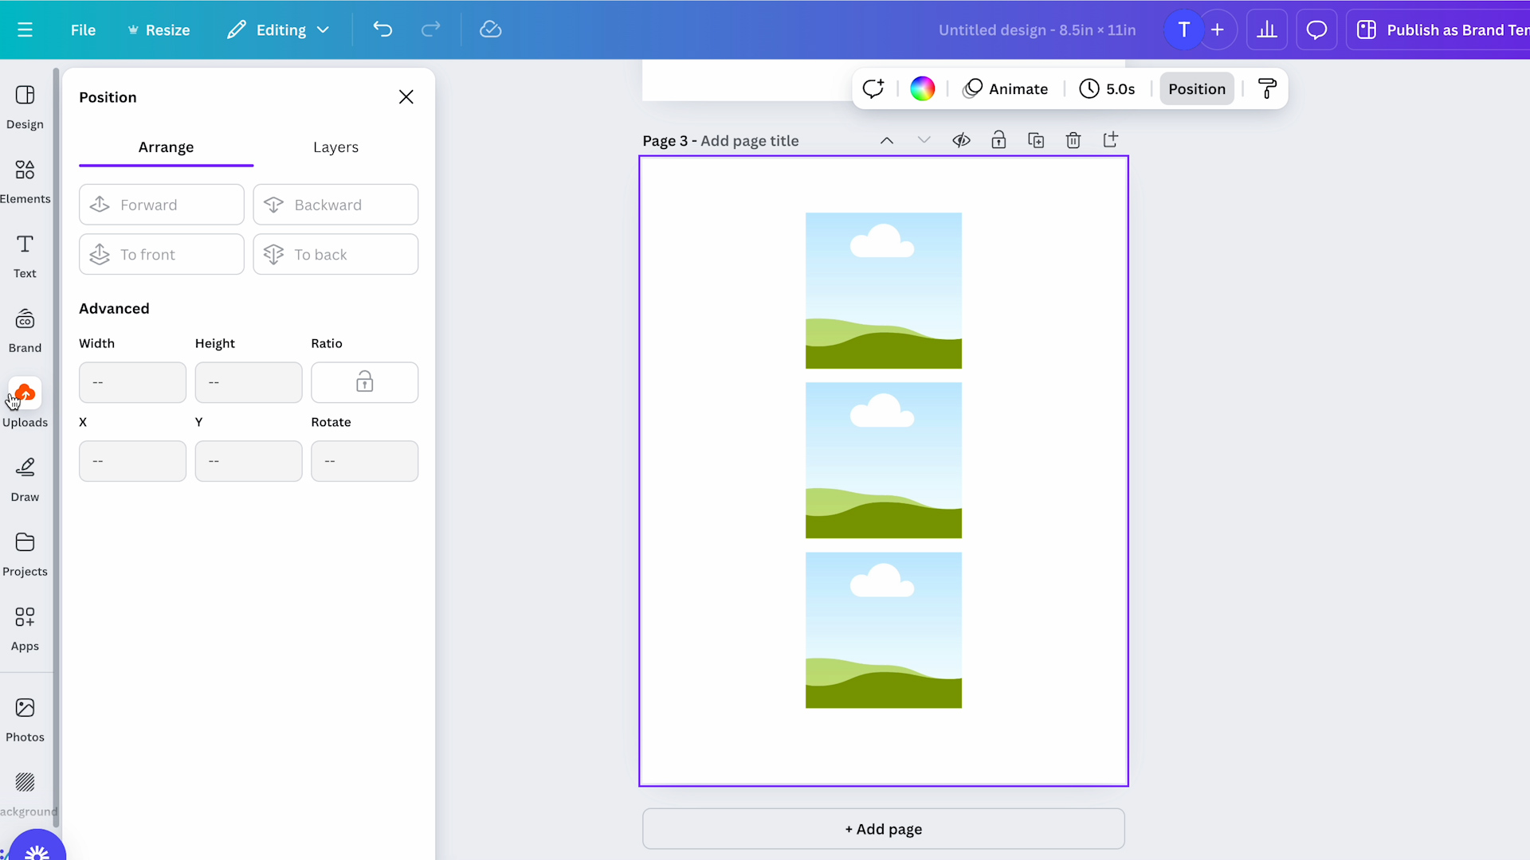The height and width of the screenshot is (860, 1530).
Task: Switch to the Layers tab
Action: click(335, 147)
